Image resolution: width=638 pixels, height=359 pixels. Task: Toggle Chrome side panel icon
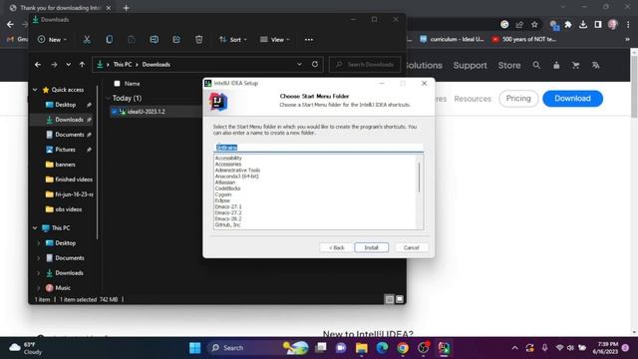[598, 24]
